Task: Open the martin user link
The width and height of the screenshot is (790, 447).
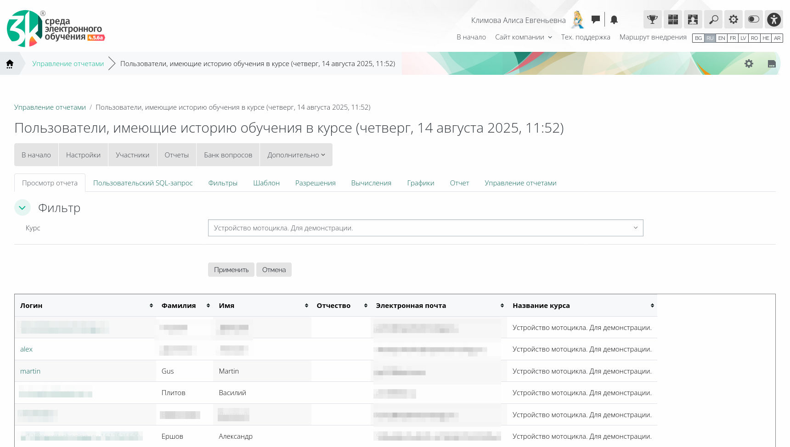Action: [30, 371]
